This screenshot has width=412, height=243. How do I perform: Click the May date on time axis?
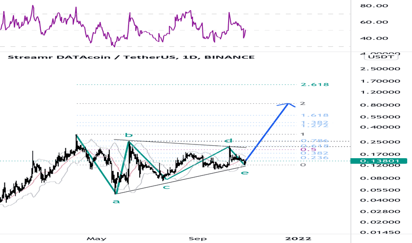(96, 239)
